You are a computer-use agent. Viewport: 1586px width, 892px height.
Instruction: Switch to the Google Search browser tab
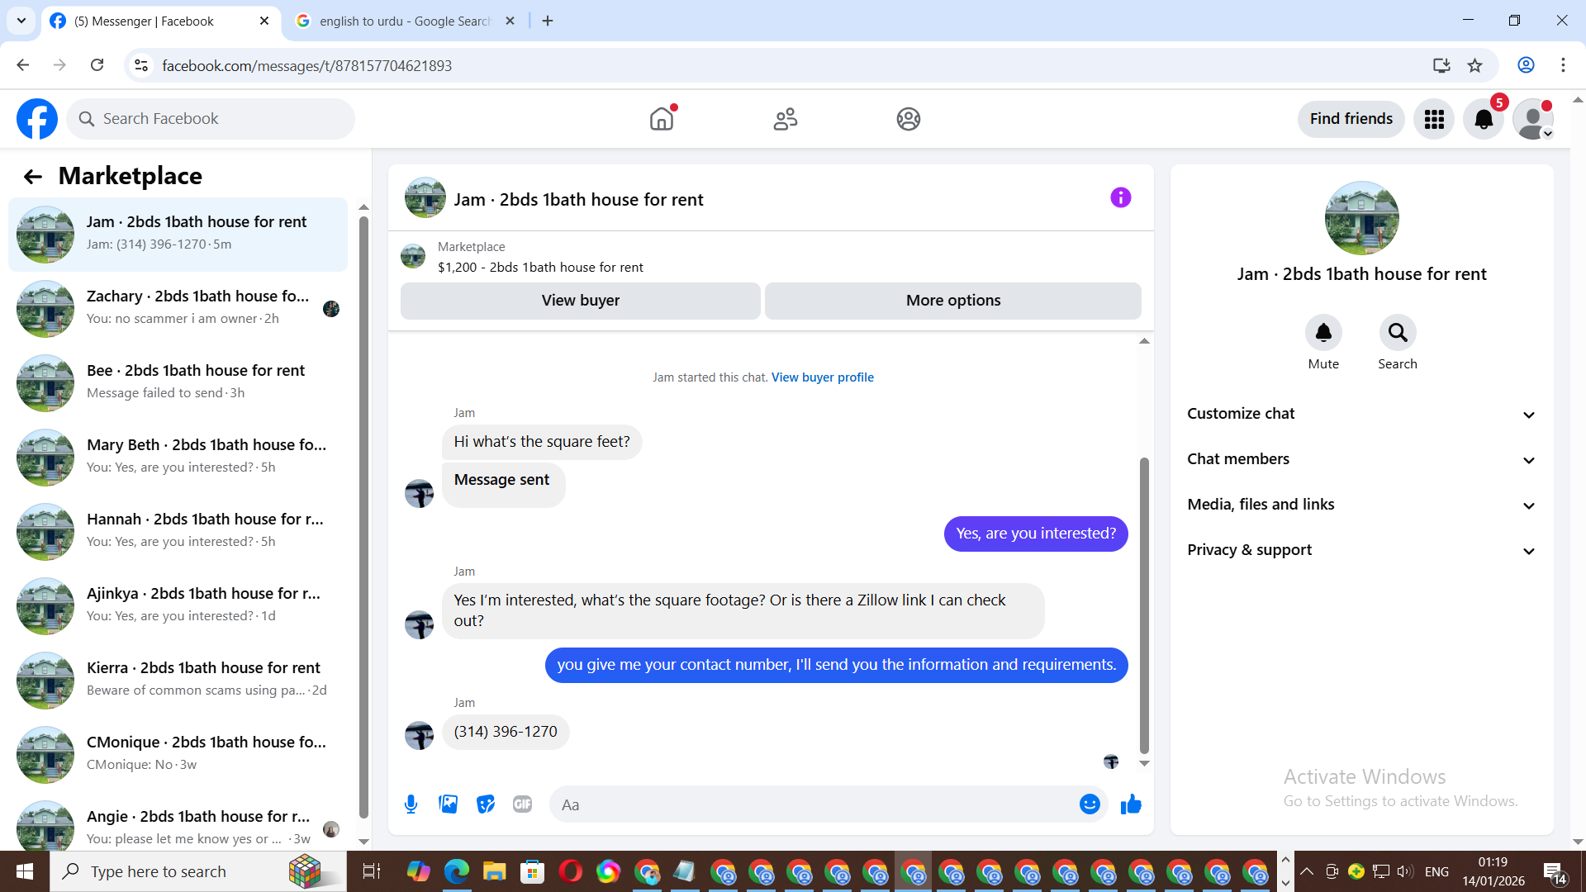[x=405, y=21]
